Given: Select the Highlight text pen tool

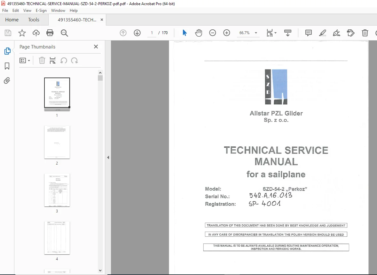Looking at the screenshot, I should pyautogui.click(x=322, y=33).
